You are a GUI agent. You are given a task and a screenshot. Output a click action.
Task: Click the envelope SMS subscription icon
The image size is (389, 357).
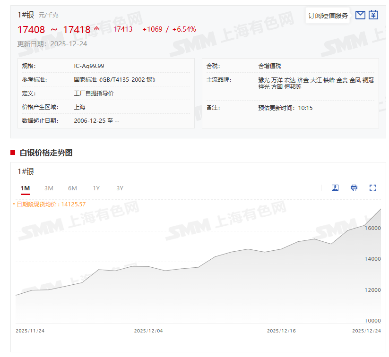[x=360, y=15]
